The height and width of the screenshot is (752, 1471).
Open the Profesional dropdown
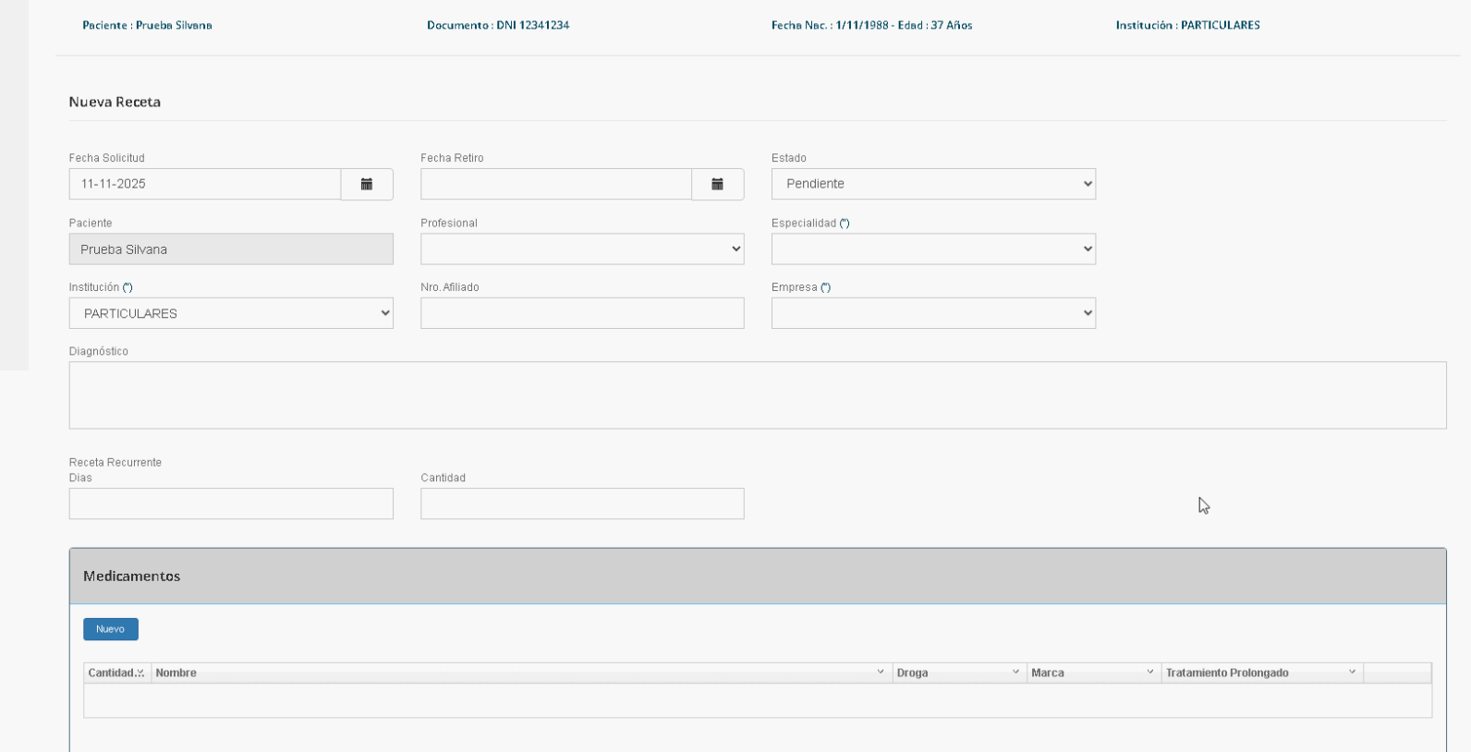(x=582, y=249)
